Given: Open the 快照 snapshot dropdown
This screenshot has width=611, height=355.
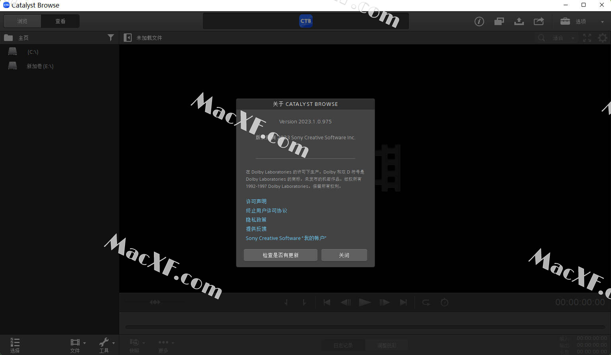Looking at the screenshot, I should click(x=137, y=345).
